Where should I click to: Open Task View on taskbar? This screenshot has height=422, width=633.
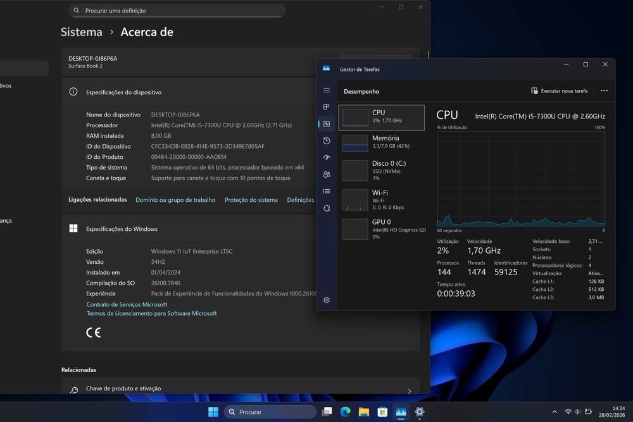point(327,412)
